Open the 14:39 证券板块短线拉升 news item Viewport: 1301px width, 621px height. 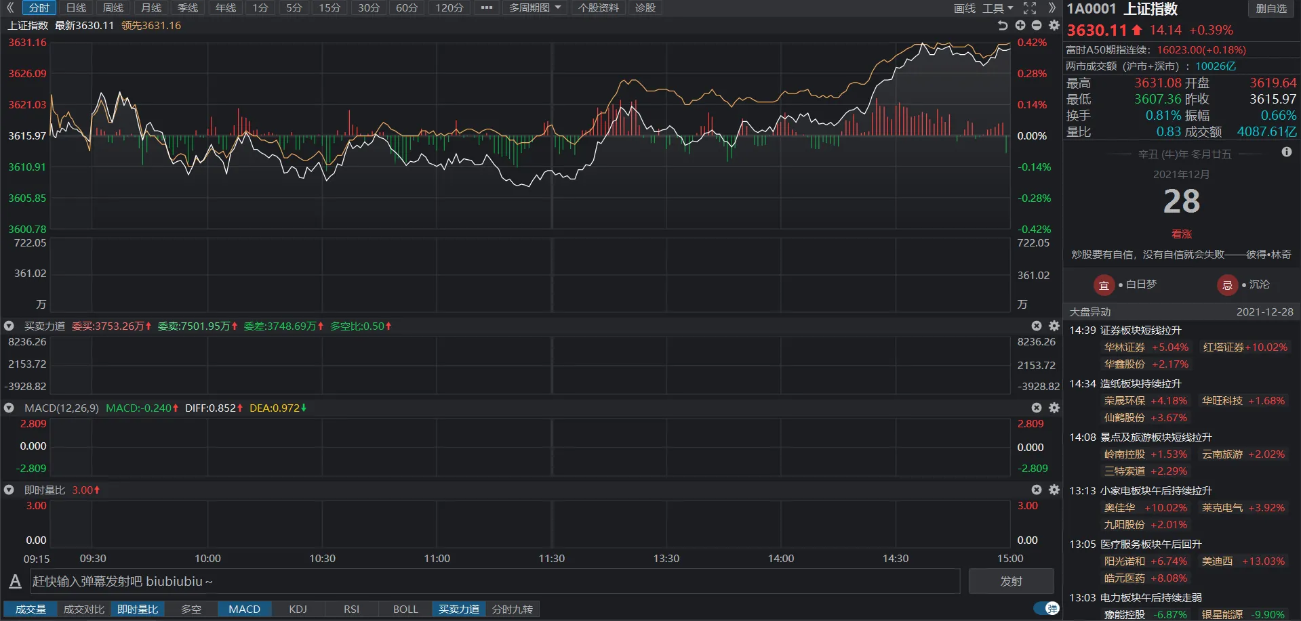tap(1125, 330)
